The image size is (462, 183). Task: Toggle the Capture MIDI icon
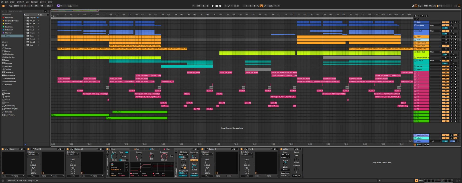pos(235,6)
